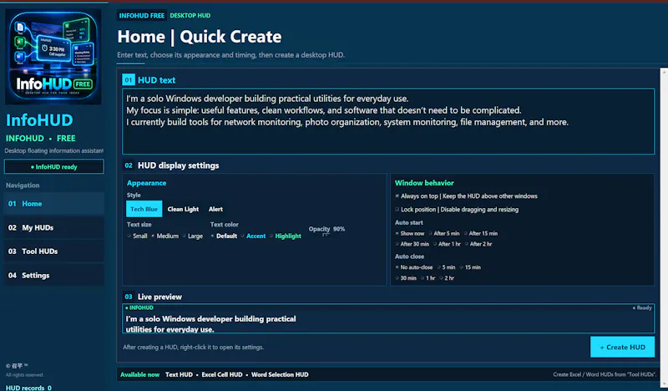Screen dimensions: 668x391
Task: Set auto start to Show now
Action: pyautogui.click(x=409, y=233)
